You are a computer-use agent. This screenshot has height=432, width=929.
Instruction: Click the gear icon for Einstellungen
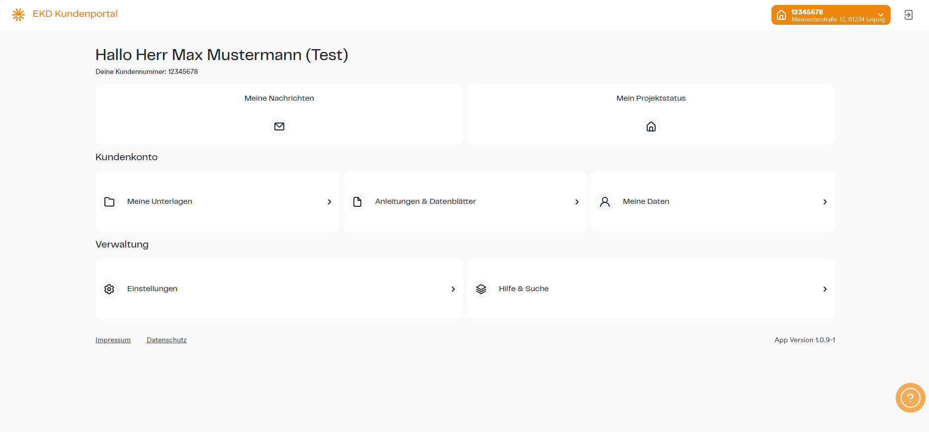[109, 289]
